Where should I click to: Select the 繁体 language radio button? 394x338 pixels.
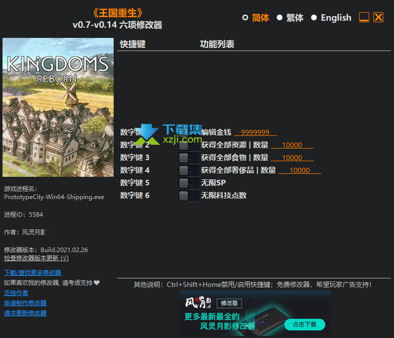[279, 18]
